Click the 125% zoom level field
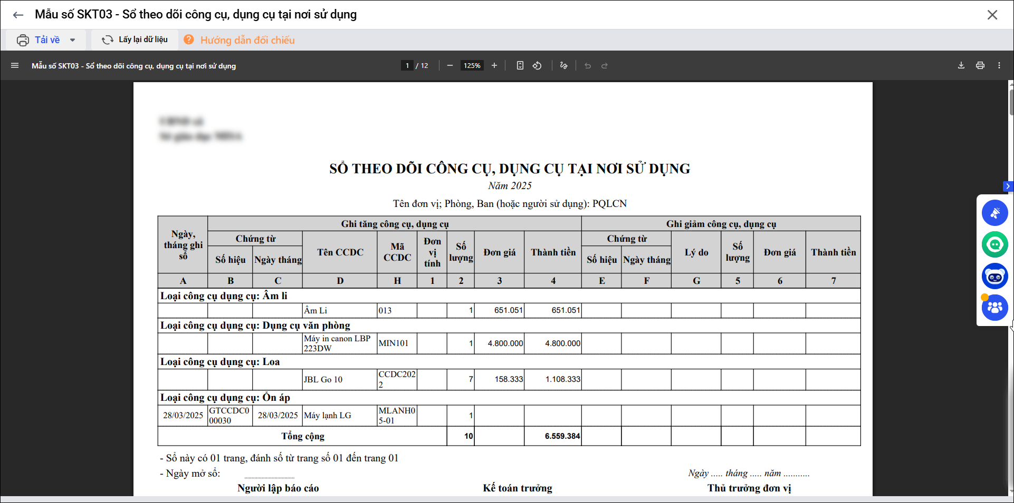 472,65
